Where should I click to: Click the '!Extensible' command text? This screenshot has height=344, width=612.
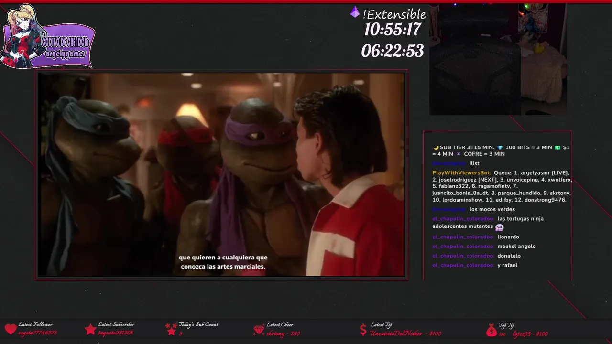tap(394, 14)
